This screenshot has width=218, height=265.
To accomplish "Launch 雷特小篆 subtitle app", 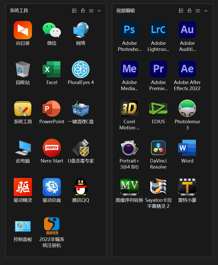I will click(187, 187).
